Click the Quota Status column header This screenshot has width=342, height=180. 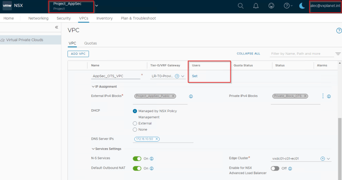pos(243,66)
